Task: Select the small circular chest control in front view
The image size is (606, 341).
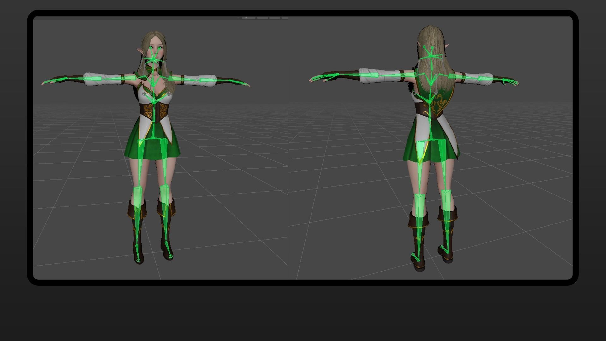Action: click(x=145, y=93)
